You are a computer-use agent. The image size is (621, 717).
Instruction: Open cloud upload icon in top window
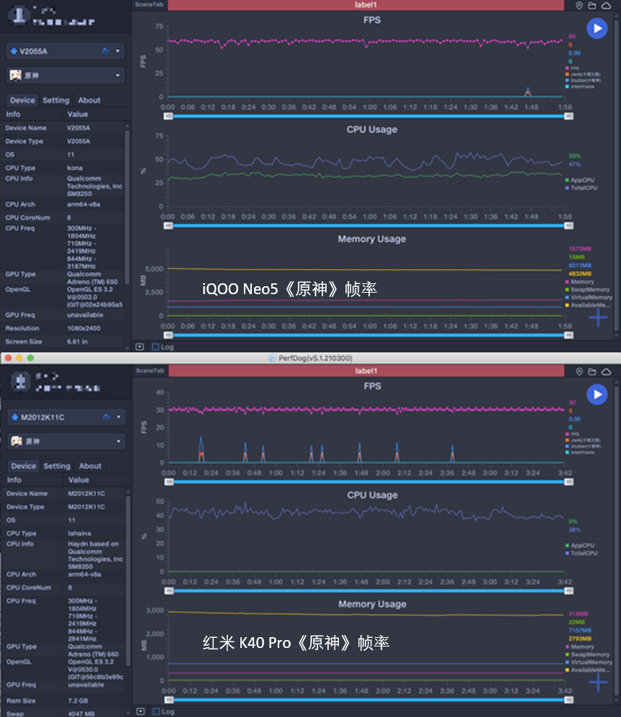pos(607,6)
